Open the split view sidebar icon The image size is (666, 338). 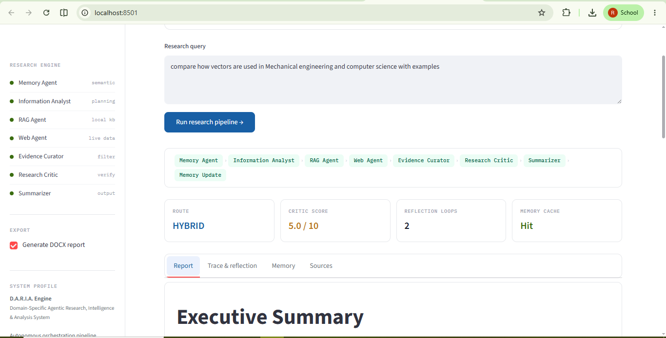click(64, 13)
